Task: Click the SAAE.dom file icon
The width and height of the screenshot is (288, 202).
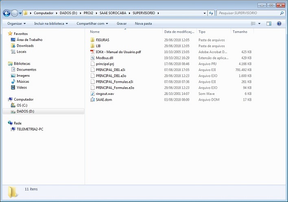Action: tap(93, 100)
